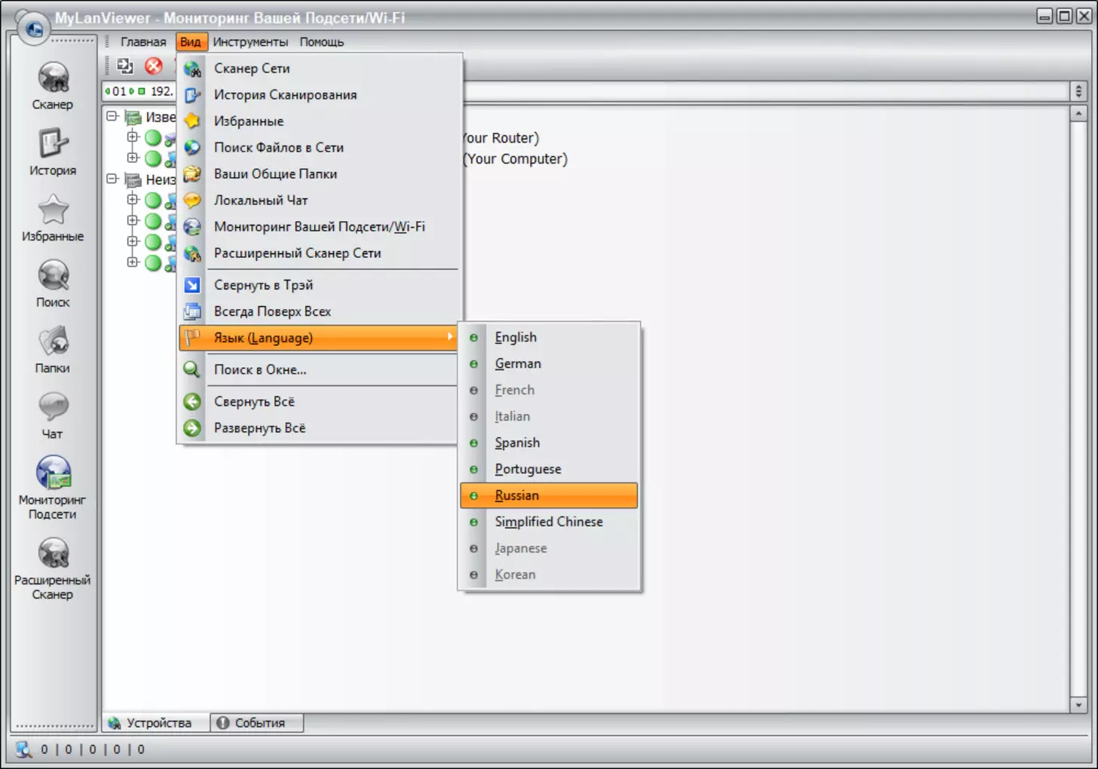Open the Сканер tool in the sidebar

point(53,85)
